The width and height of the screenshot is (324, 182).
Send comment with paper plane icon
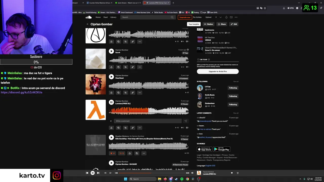(186, 121)
